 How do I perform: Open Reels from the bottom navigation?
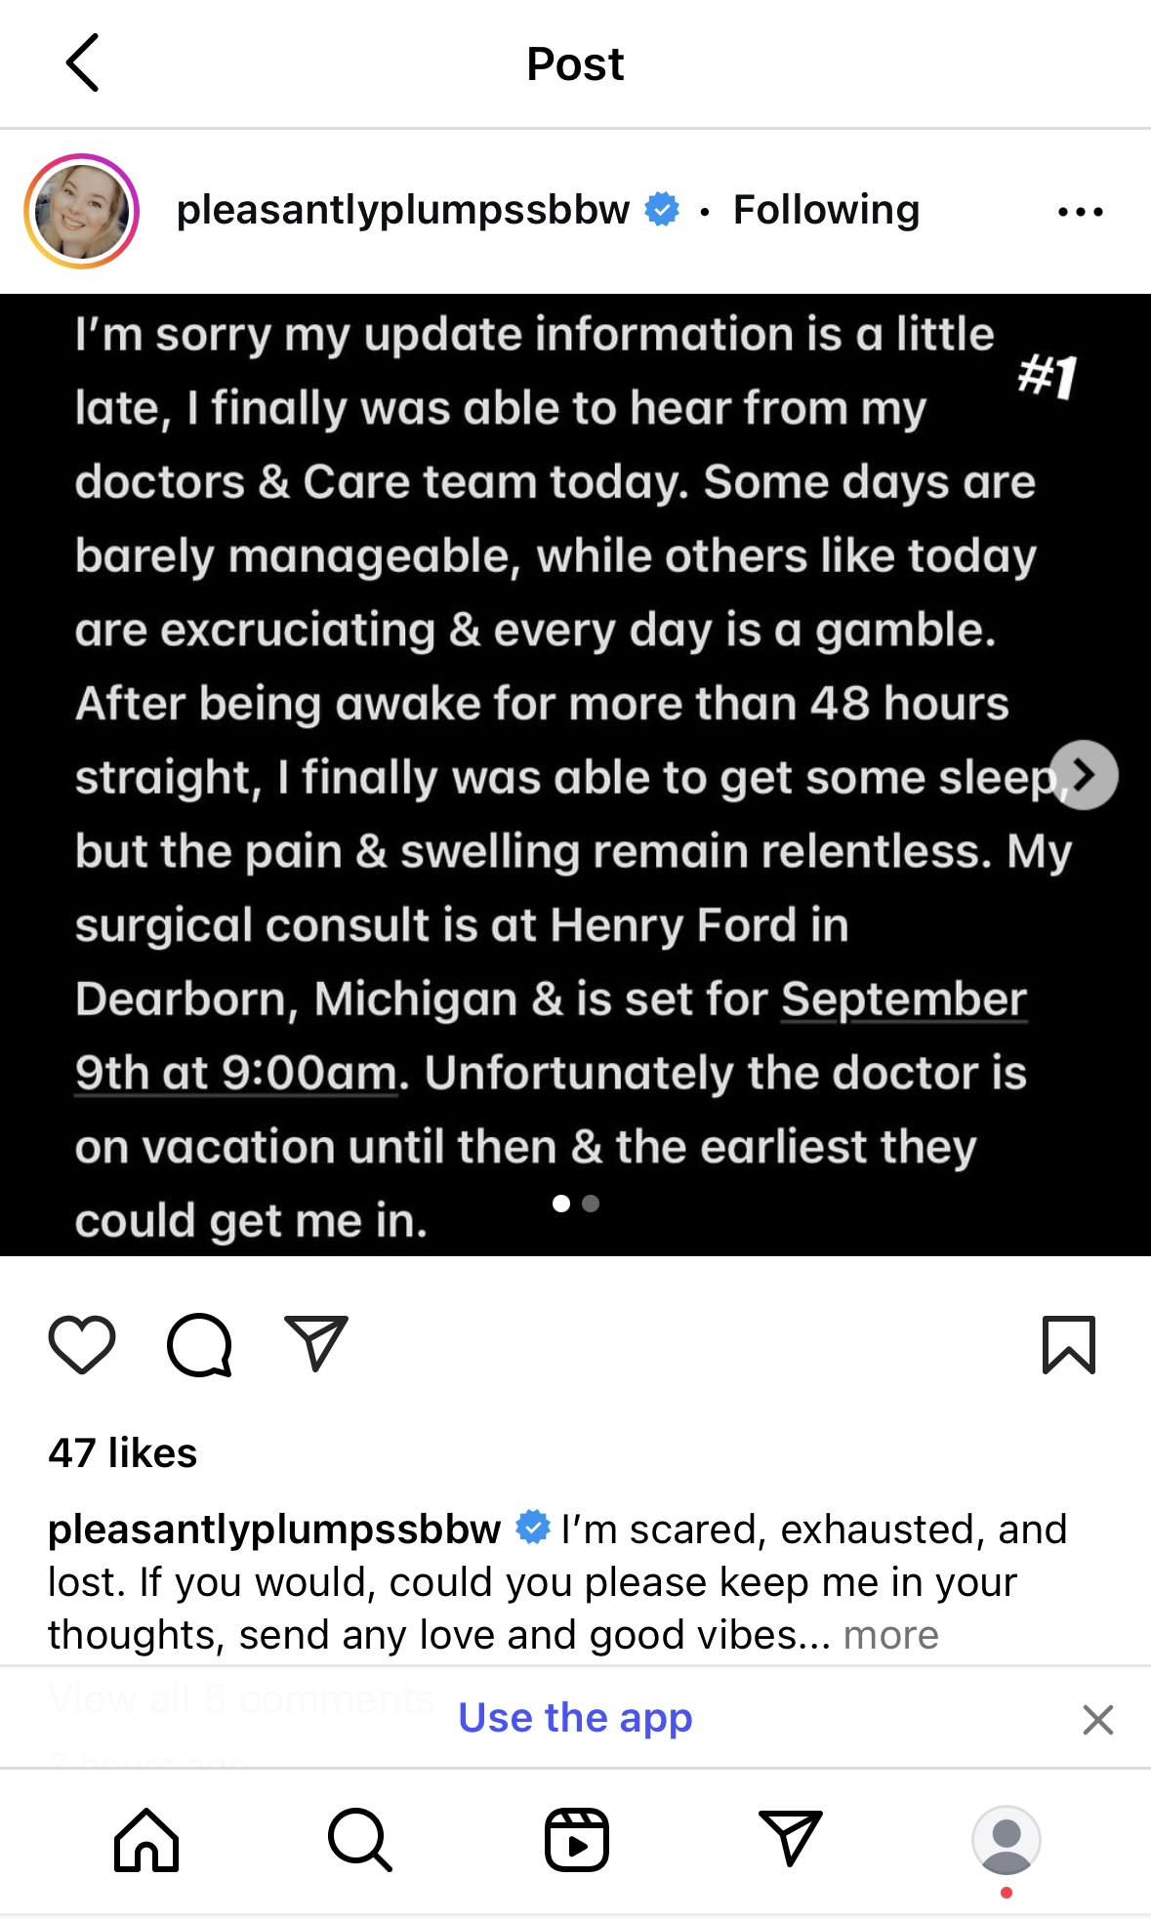[576, 1840]
